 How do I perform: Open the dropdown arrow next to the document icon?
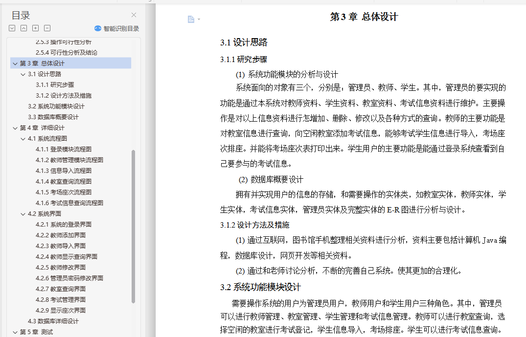click(x=199, y=19)
